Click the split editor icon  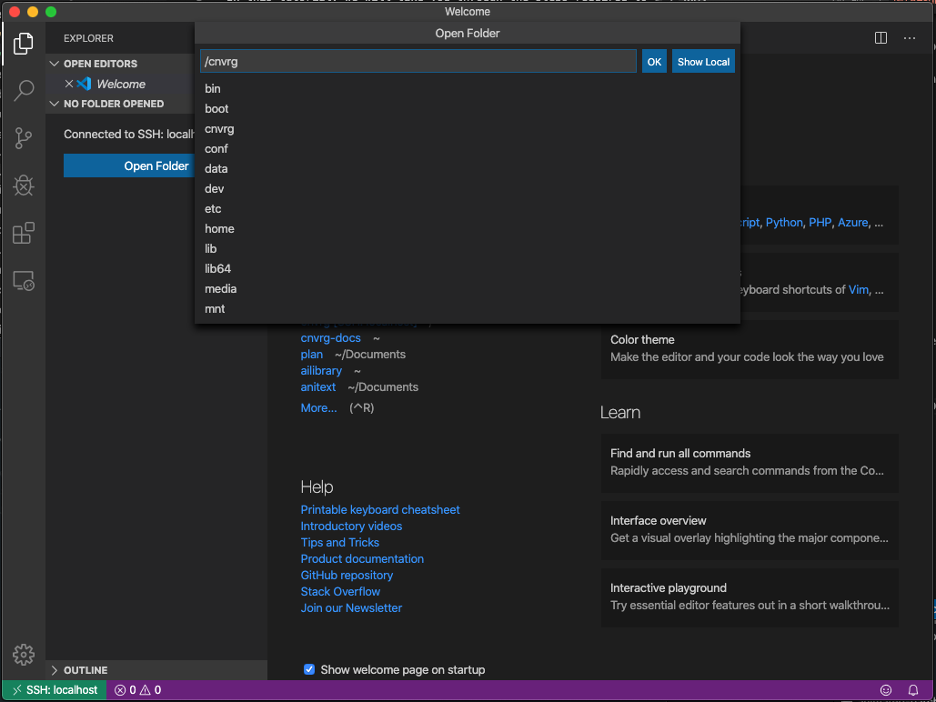[x=881, y=37]
